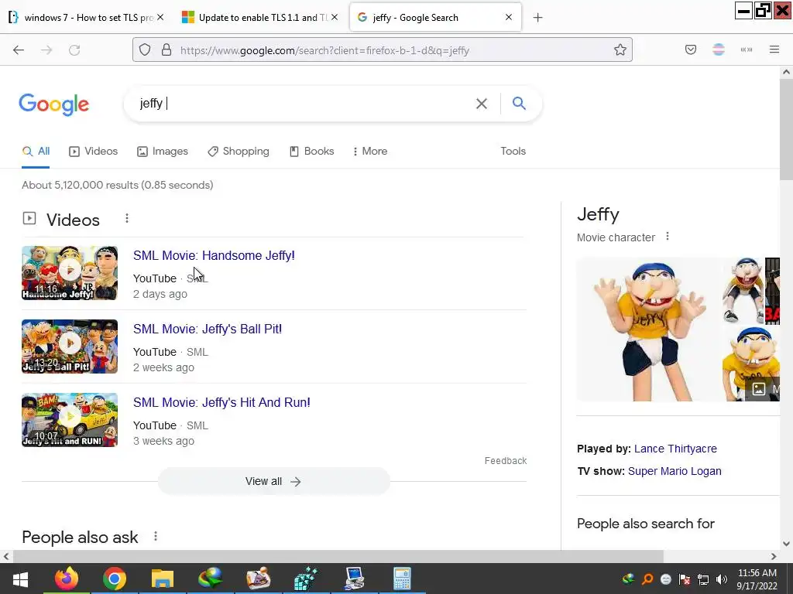
Task: Open options dots next to Videos heading
Action: pos(127,218)
